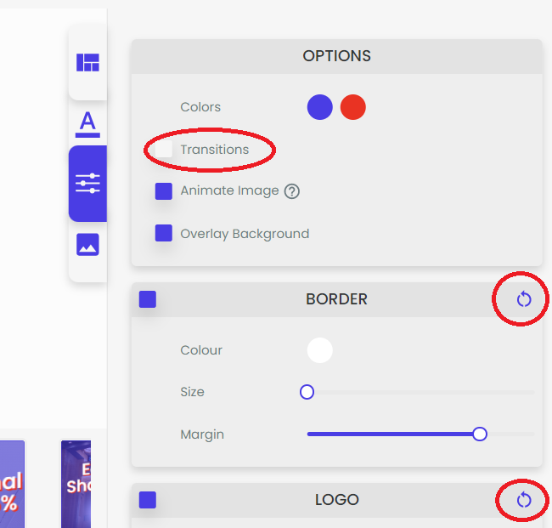The height and width of the screenshot is (528, 552).
Task: Reset the Border section settings
Action: point(524,299)
